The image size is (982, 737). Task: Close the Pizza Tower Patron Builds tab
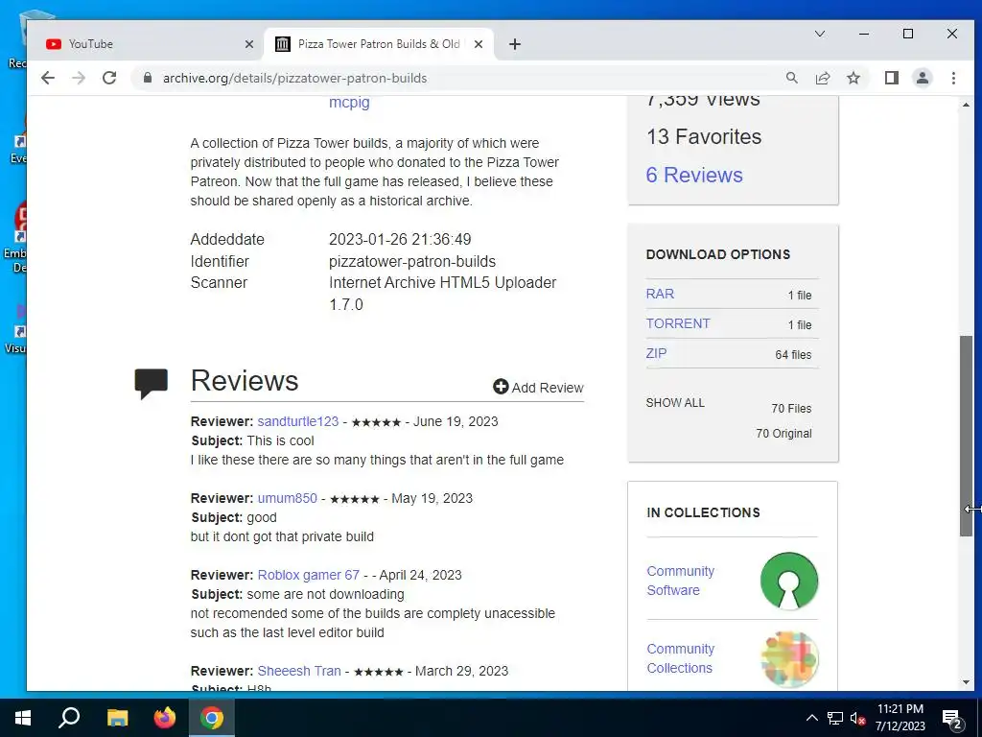479,44
